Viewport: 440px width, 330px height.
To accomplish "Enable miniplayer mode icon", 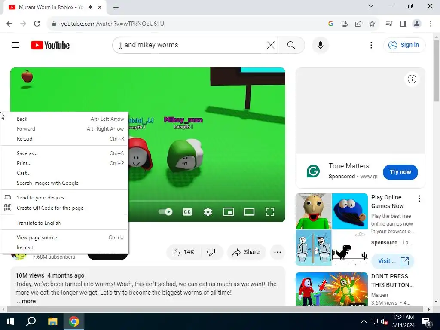I will tap(229, 212).
